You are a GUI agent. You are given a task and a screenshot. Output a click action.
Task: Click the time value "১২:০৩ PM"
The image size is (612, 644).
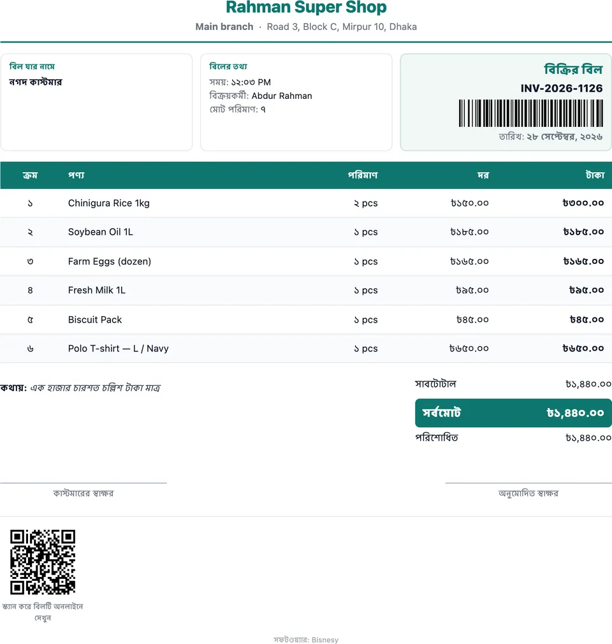[251, 82]
